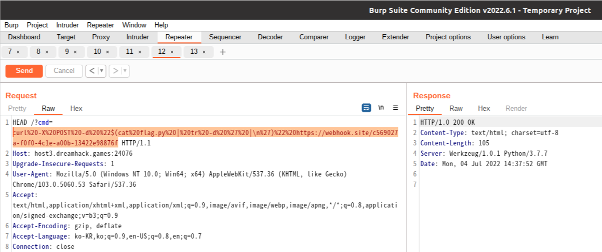Select Repeater request tab 8

pos(38,52)
